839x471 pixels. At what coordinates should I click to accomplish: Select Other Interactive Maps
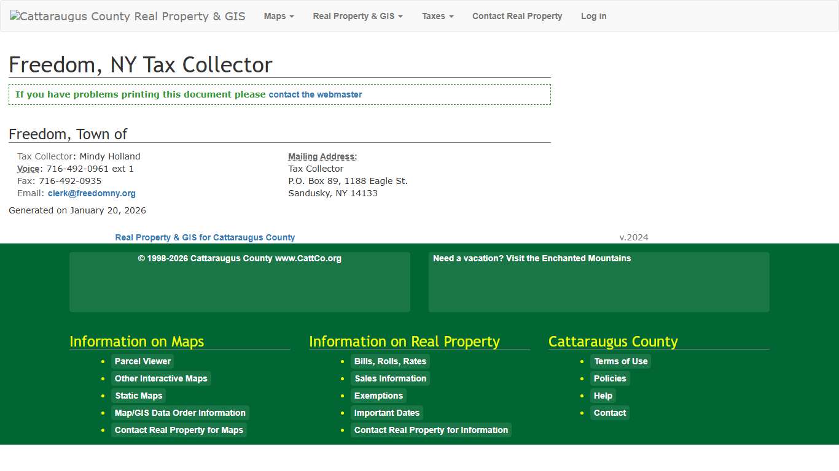pos(161,378)
